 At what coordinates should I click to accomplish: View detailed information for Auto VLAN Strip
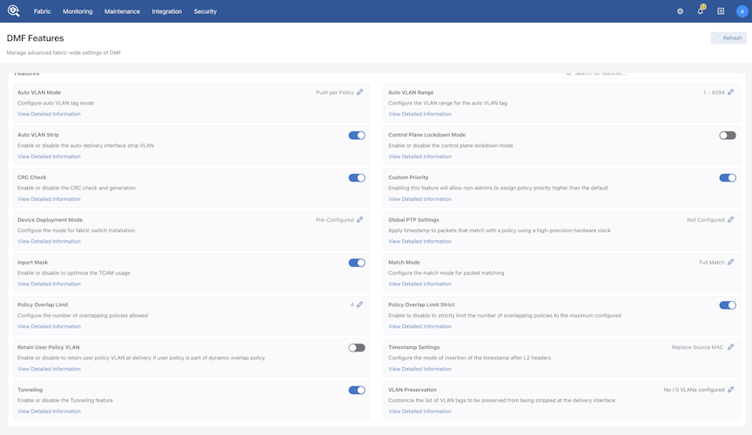[49, 157]
